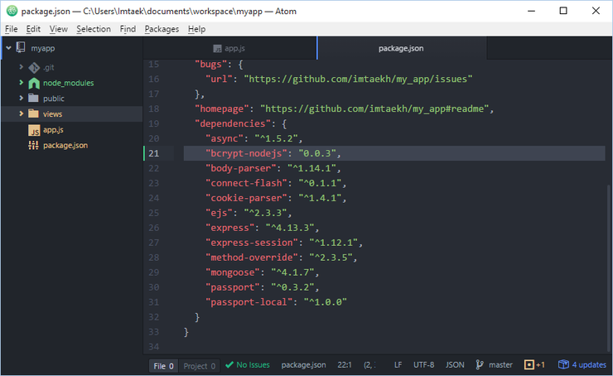Open app.js from tree view

pyautogui.click(x=53, y=130)
